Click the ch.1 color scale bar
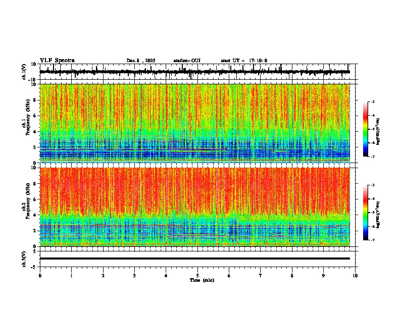Image resolution: width=400 pixels, height=309 pixels. 366,129
